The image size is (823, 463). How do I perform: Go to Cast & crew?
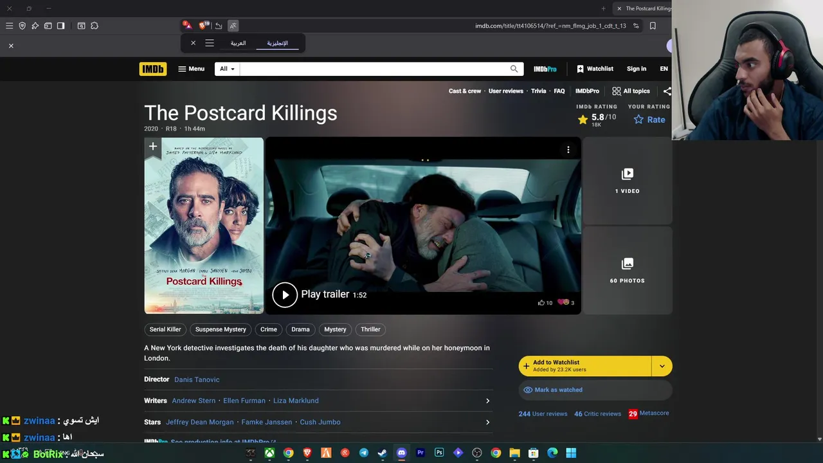(465, 91)
